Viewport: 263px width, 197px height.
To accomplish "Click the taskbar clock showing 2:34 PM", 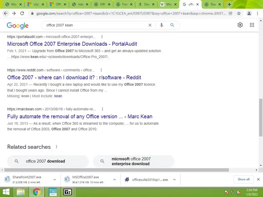I will [252, 192].
